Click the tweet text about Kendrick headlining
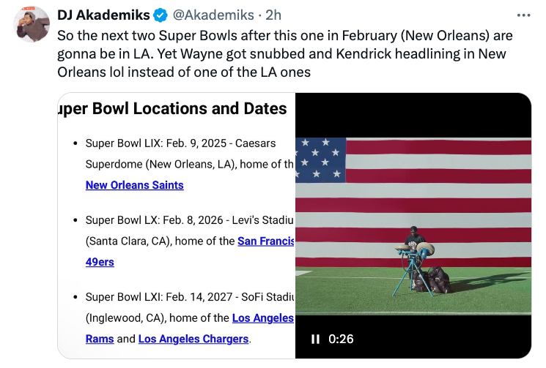546x368 pixels. tap(281, 54)
